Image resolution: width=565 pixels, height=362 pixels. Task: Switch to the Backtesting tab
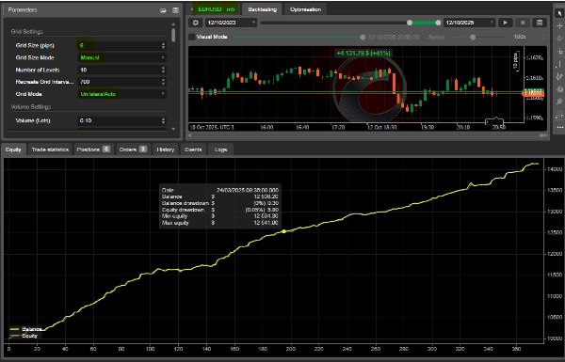[263, 9]
